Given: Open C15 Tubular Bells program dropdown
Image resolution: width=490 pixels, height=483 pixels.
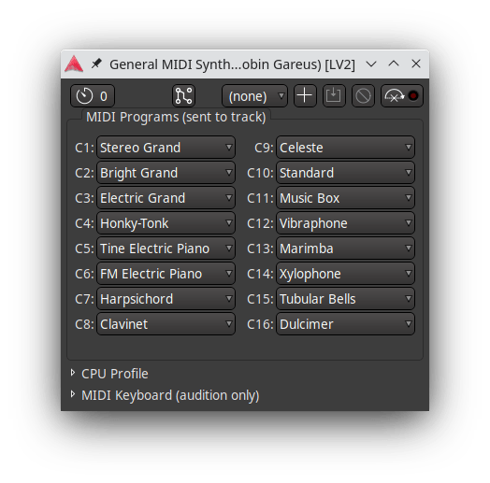Looking at the screenshot, I should tap(346, 299).
